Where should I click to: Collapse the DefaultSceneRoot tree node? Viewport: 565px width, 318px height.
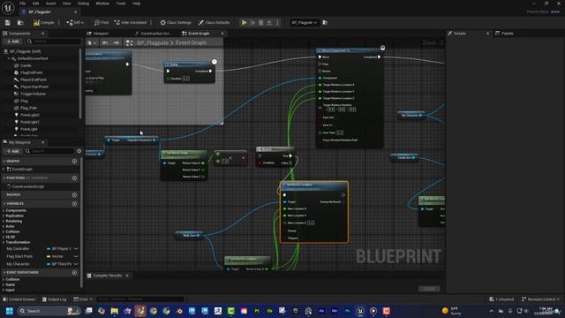(9, 58)
